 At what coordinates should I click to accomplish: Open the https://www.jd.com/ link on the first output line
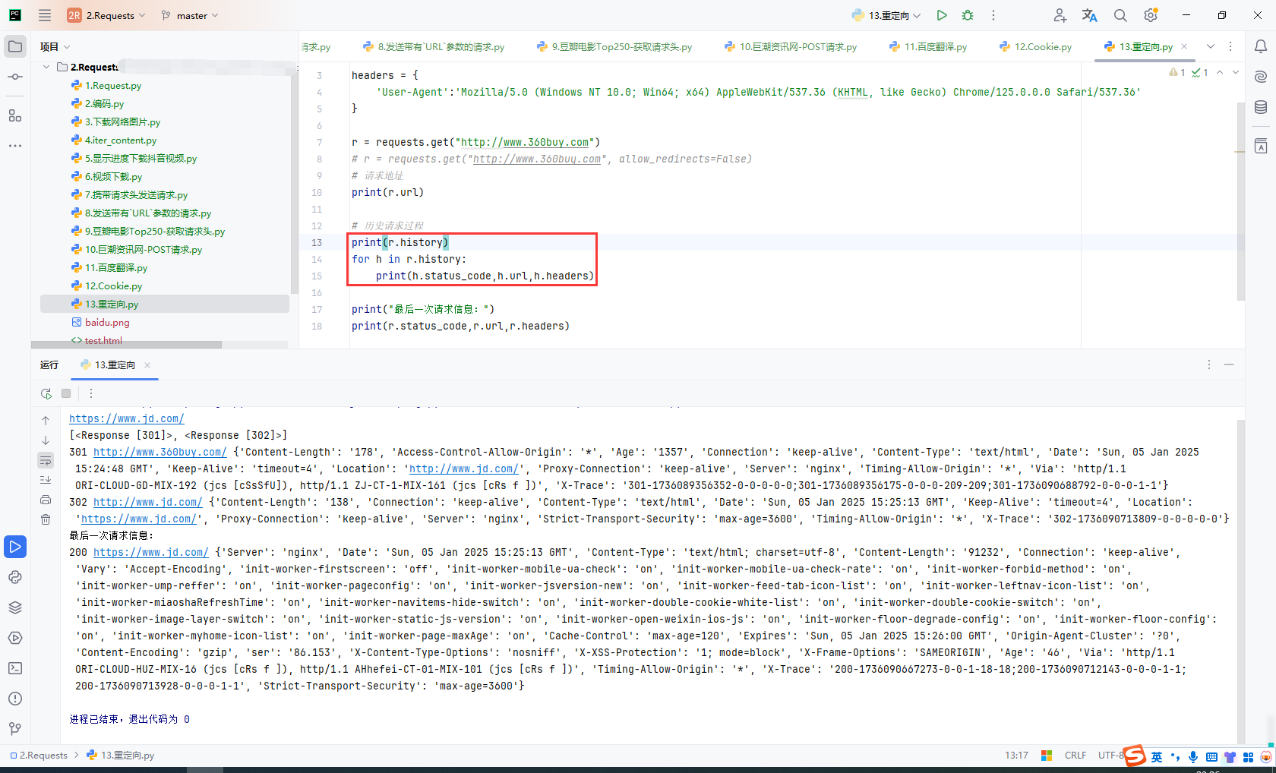point(127,418)
